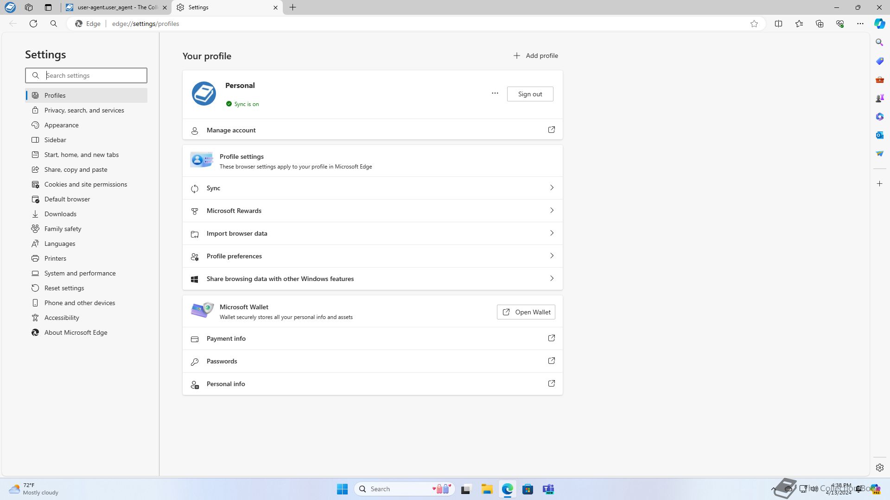Open a new tab with plus button
The height and width of the screenshot is (500, 890).
tap(293, 7)
